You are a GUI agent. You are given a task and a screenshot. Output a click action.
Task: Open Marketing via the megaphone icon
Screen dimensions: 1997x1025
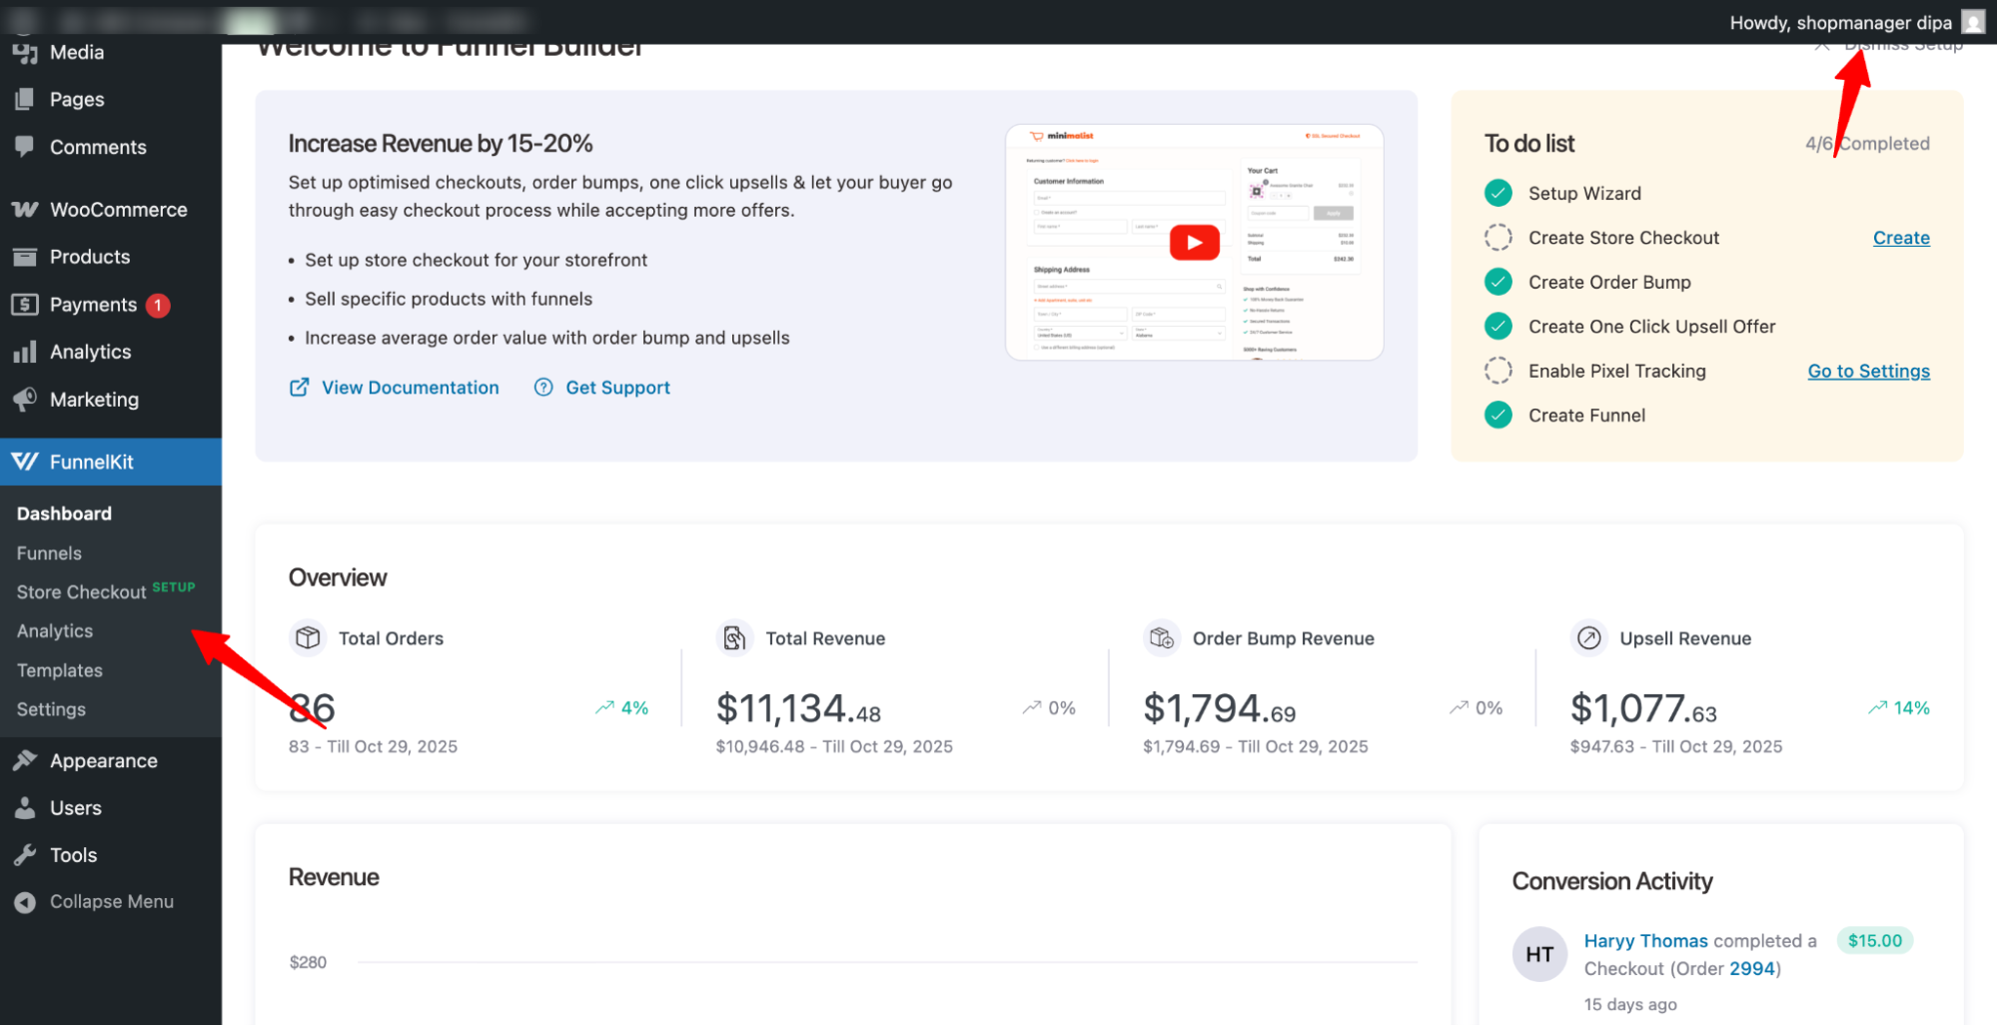point(25,400)
